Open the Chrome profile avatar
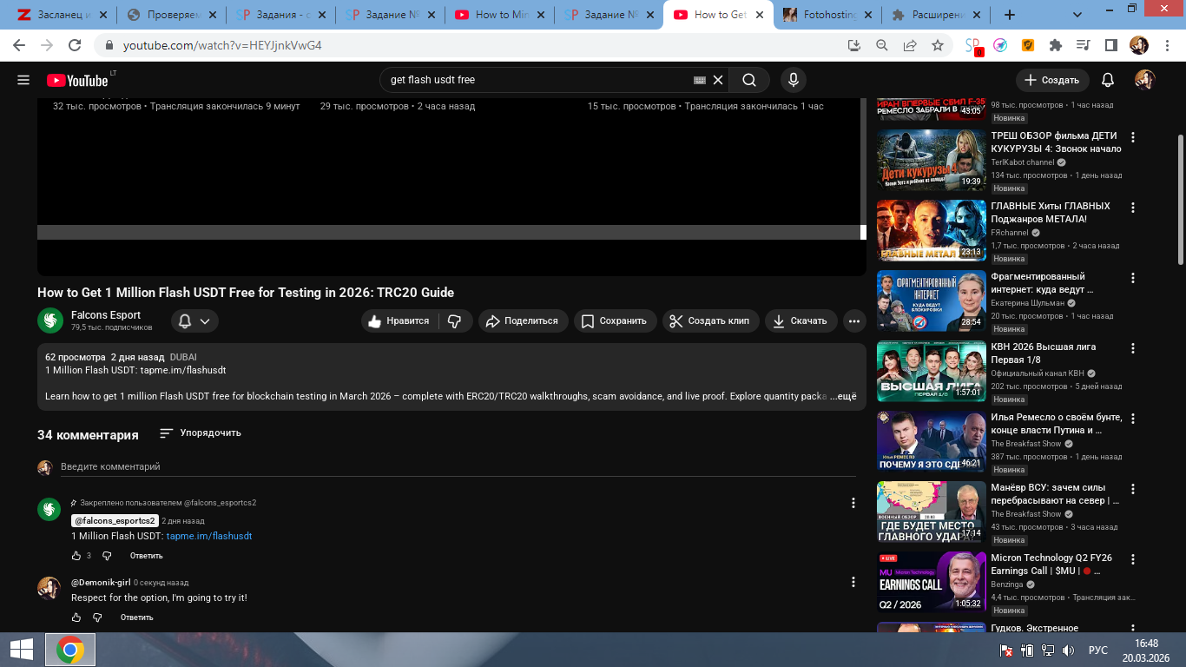This screenshot has width=1186, height=667. pos(1138,45)
